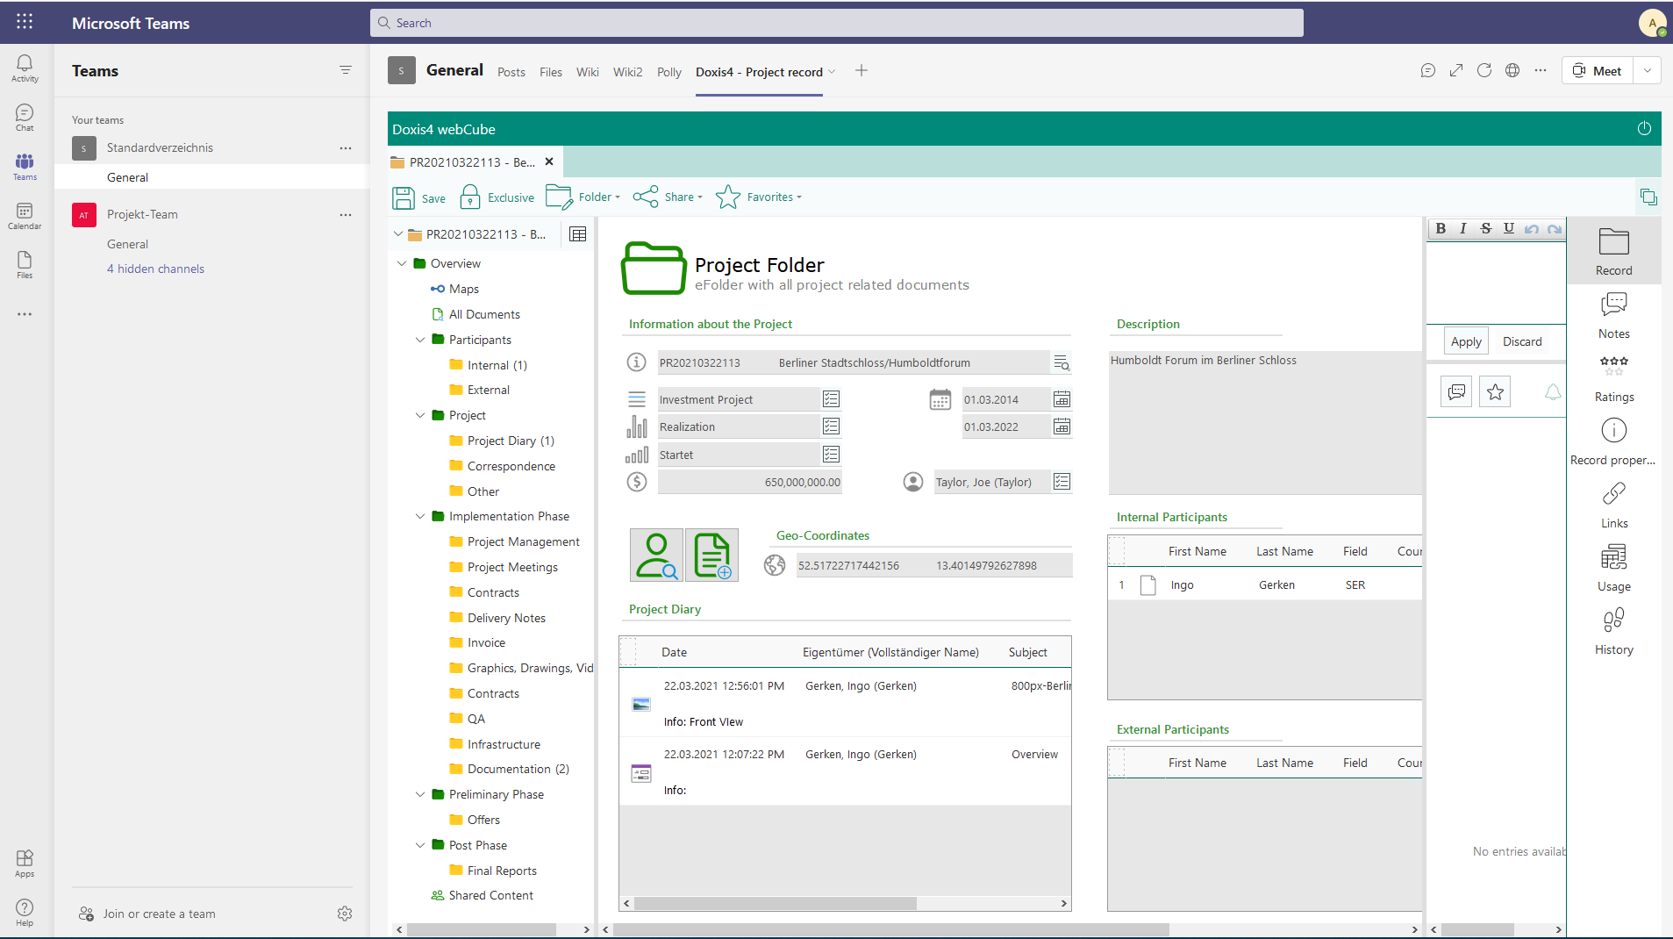Switch to the Files tab

[x=551, y=72]
